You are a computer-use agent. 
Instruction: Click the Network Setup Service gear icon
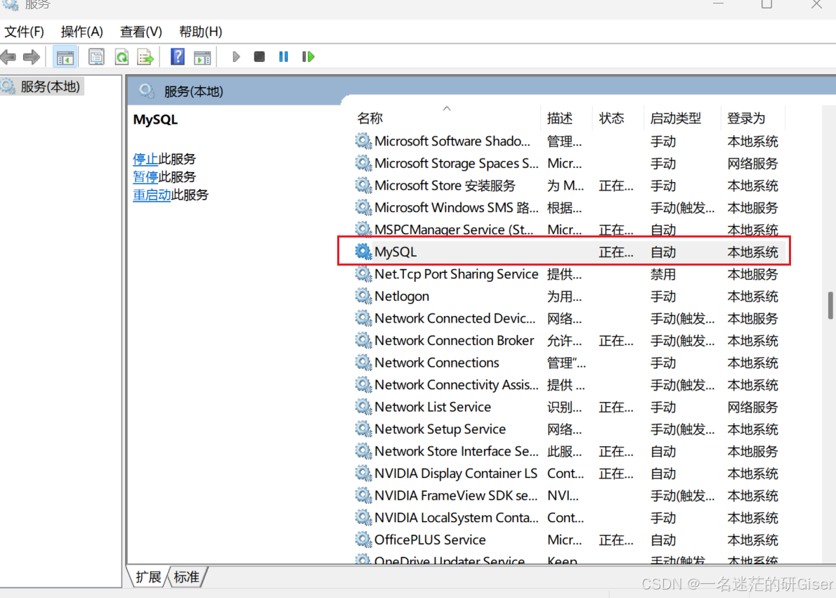(363, 429)
